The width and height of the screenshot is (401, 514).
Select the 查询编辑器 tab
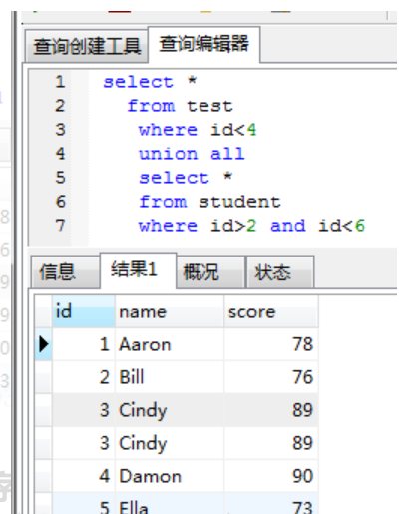(x=203, y=44)
